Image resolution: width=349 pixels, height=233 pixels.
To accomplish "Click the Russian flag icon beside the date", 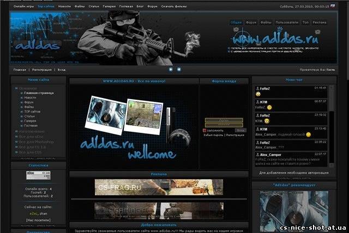I will pos(333,6).
